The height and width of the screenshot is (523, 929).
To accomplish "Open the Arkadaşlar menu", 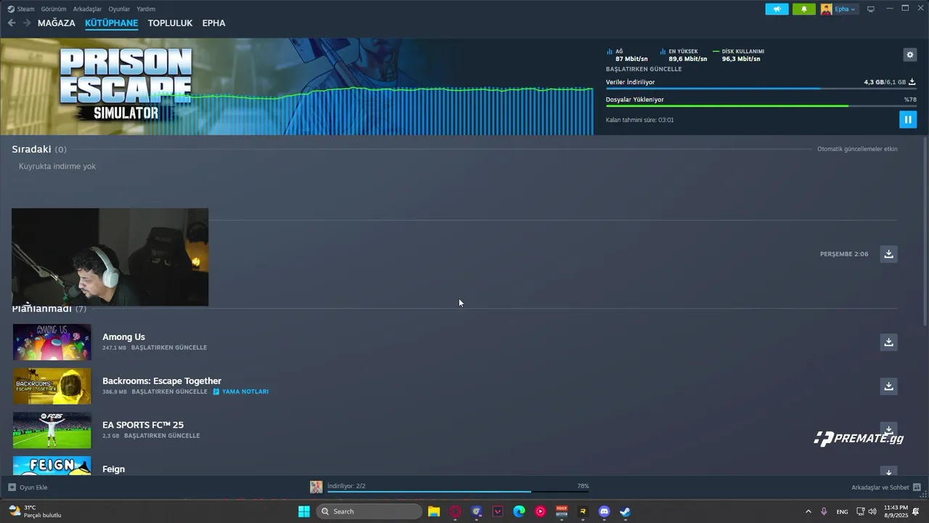I will click(87, 9).
